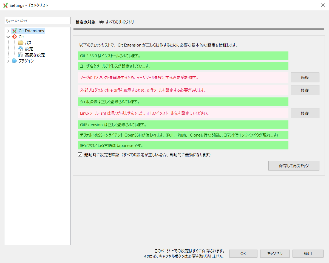
Task: Click the folder icon beside パス
Action: pyautogui.click(x=21, y=43)
